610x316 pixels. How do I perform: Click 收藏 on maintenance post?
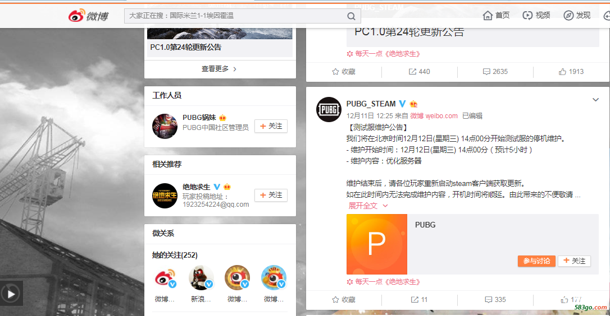click(x=344, y=300)
